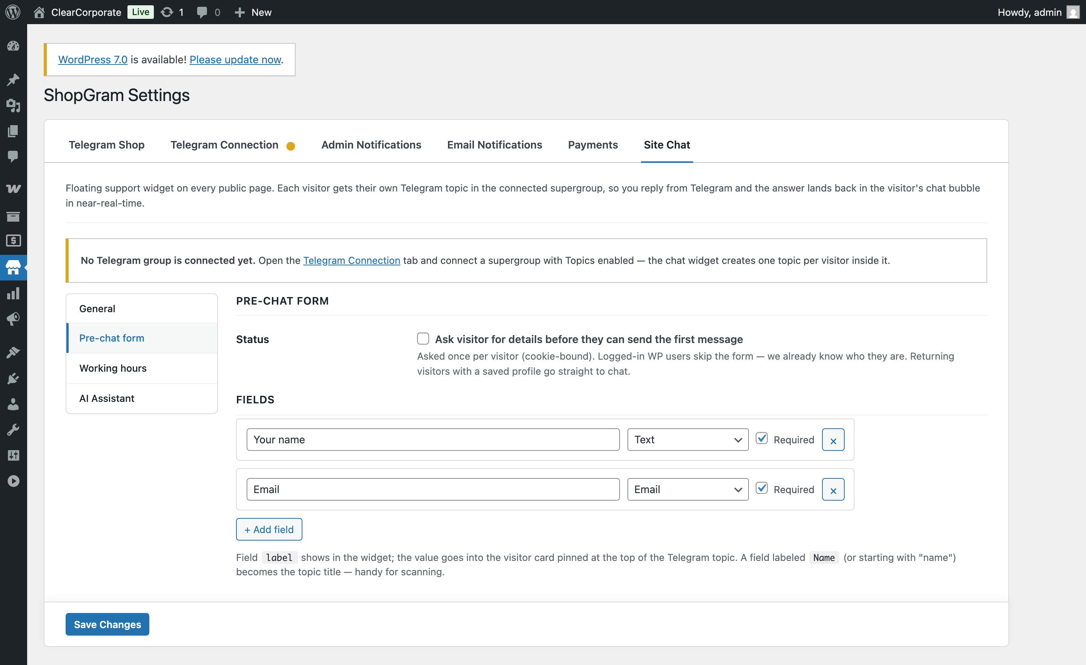Click the plus New icon
1086x665 pixels.
click(240, 12)
